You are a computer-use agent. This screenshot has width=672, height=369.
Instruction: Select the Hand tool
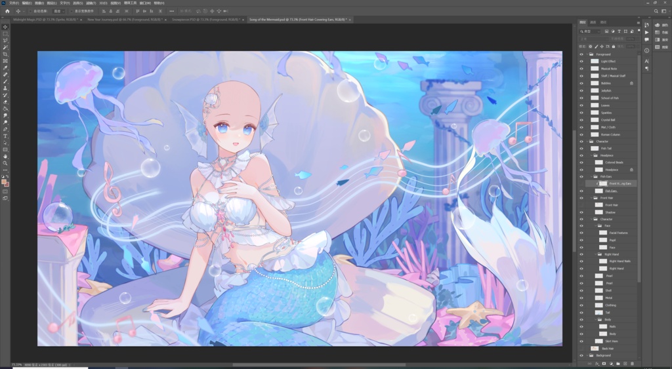pos(5,157)
